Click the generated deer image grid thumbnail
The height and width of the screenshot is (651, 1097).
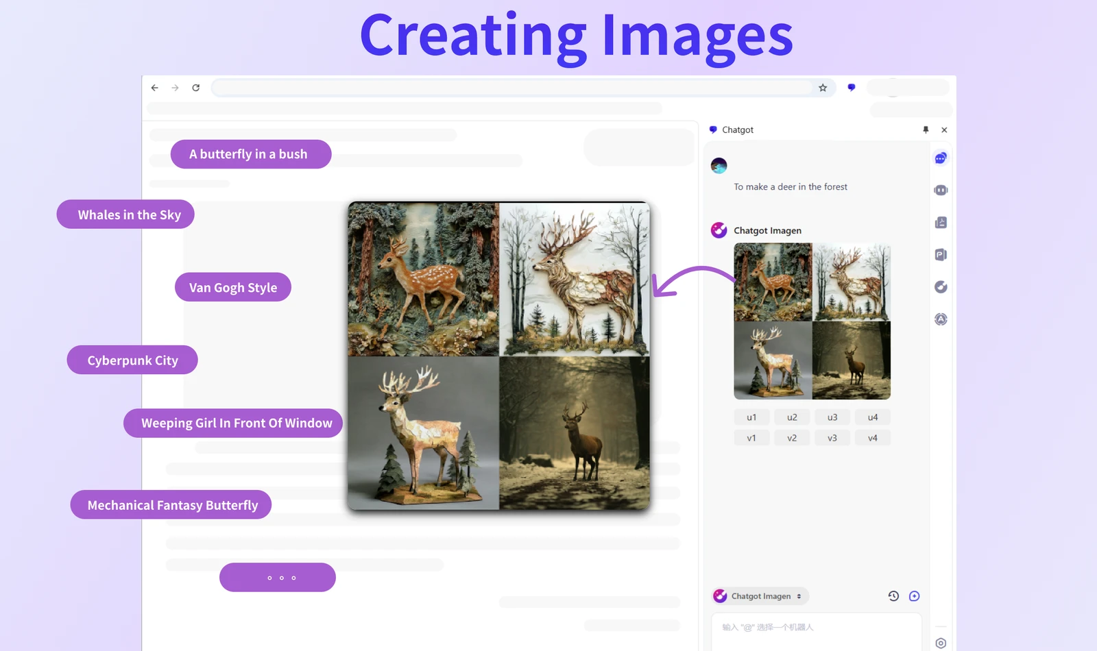pyautogui.click(x=812, y=321)
